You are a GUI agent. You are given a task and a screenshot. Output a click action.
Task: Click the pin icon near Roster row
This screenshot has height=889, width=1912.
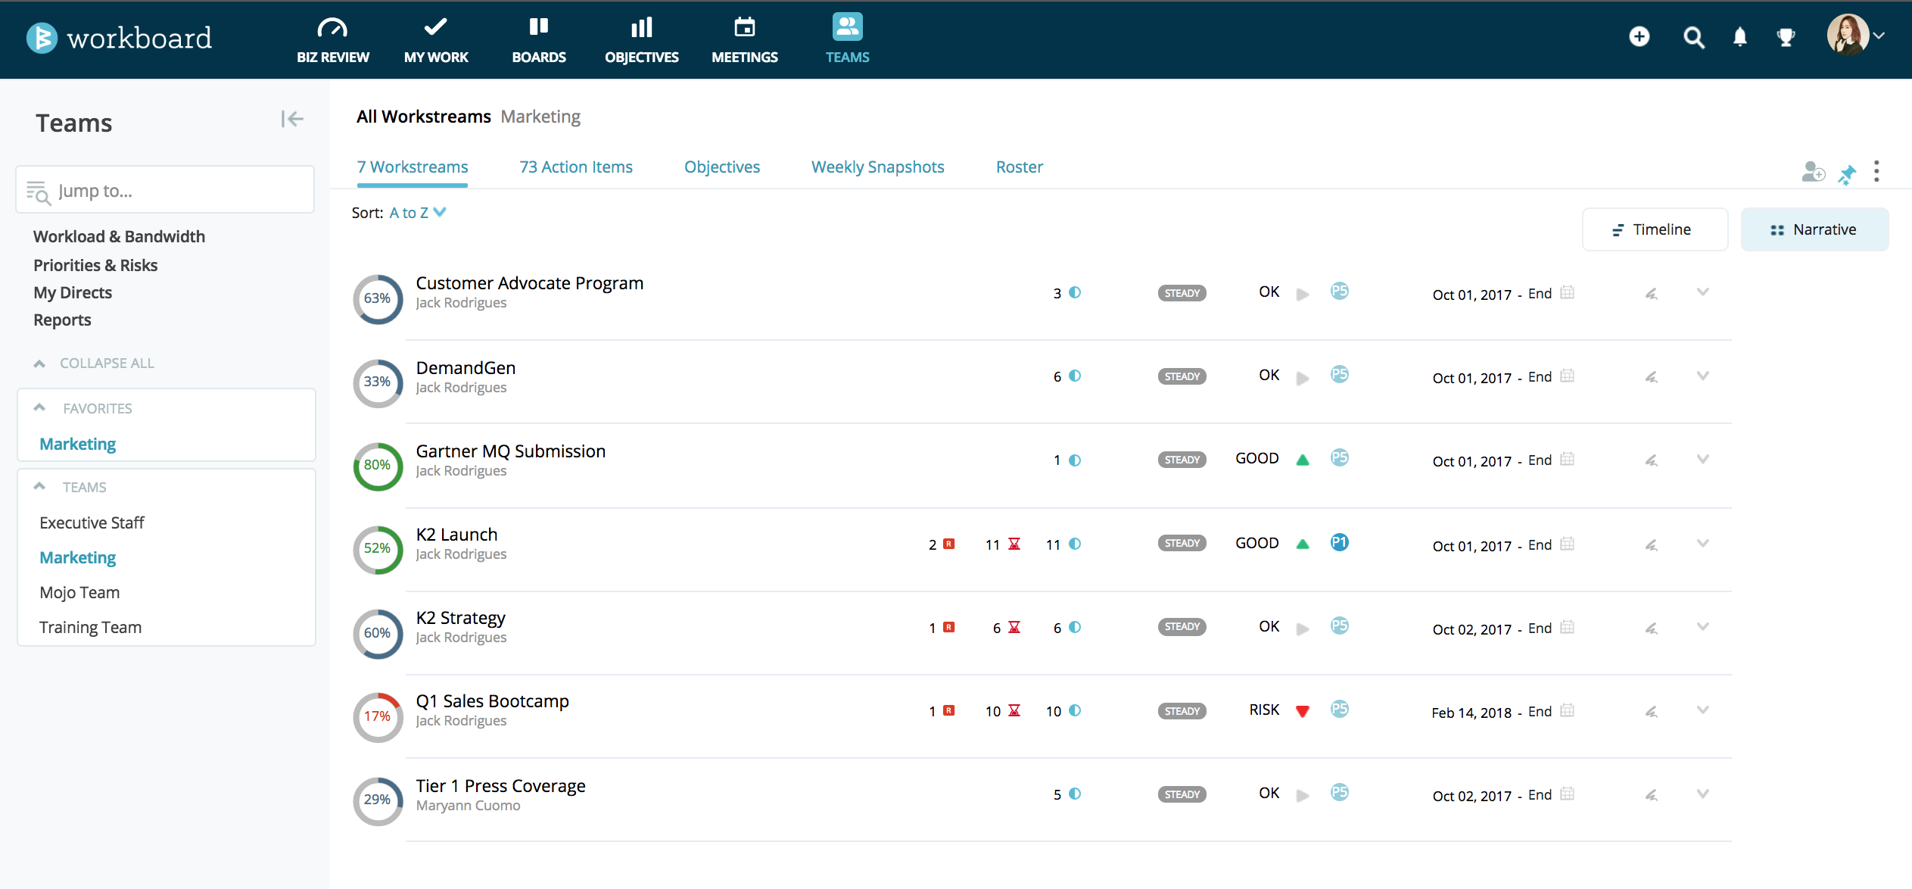(1847, 173)
